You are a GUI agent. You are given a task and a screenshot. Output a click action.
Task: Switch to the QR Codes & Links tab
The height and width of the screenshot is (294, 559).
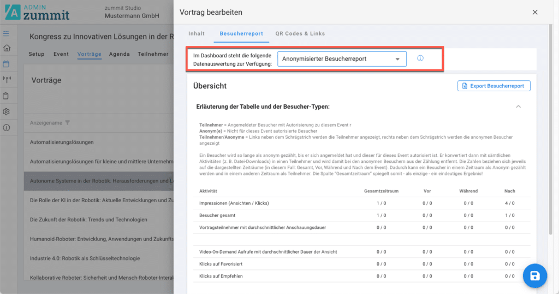click(300, 34)
